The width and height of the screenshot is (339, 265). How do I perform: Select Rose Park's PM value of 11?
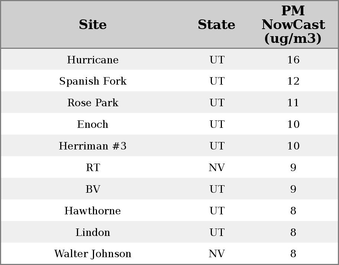pos(293,103)
